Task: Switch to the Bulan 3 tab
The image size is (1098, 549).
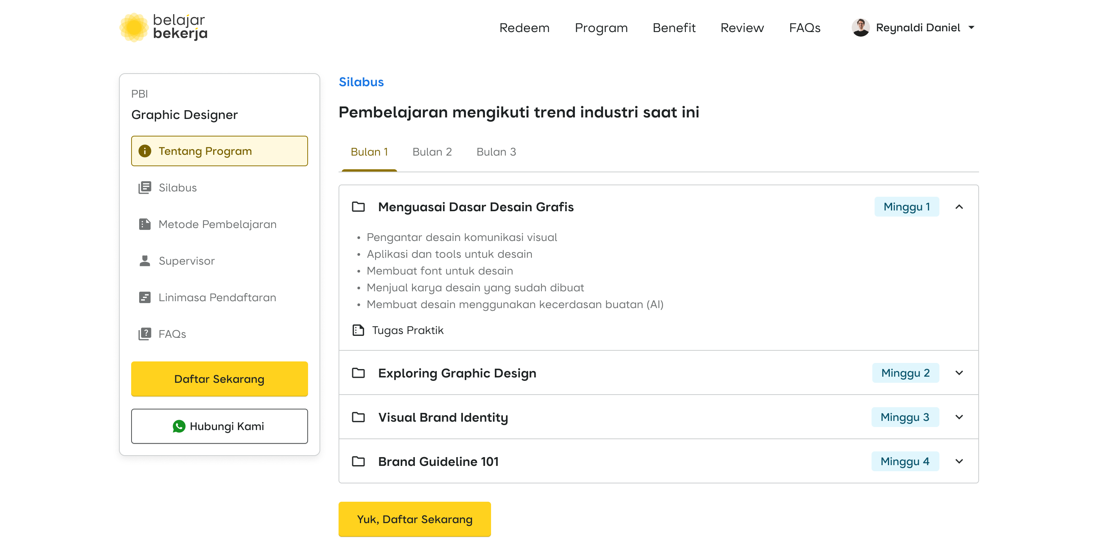Action: click(496, 152)
